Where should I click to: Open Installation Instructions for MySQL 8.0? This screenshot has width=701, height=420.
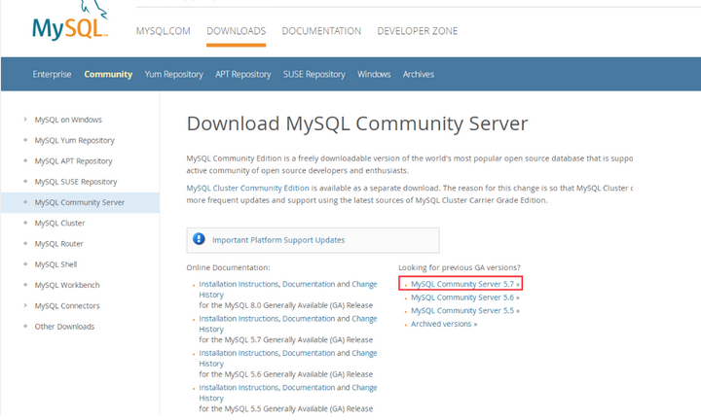[x=239, y=284]
